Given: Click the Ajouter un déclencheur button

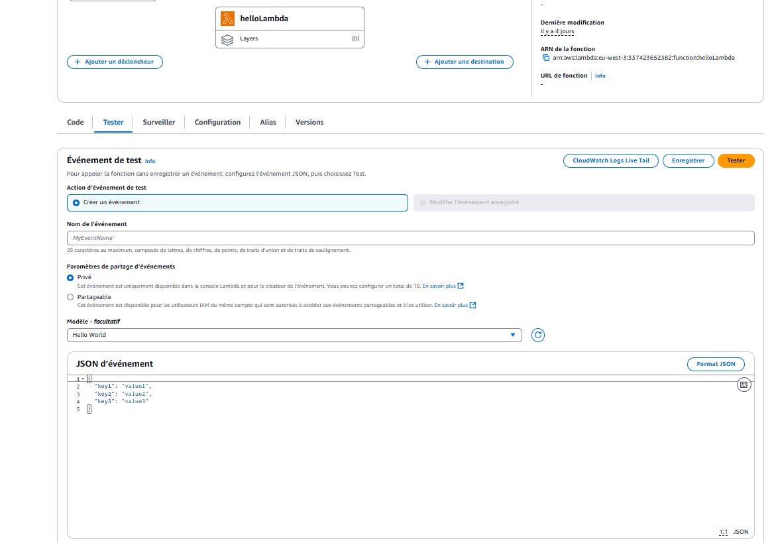Looking at the screenshot, I should (x=115, y=62).
